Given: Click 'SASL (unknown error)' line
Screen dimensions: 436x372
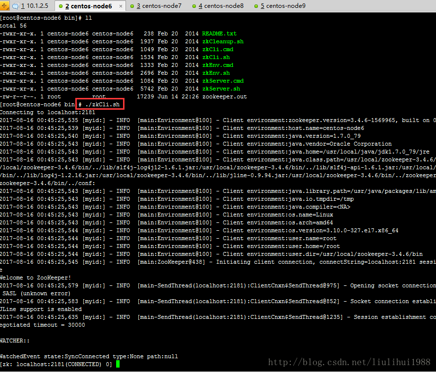Looking at the screenshot, I should coord(36,294).
